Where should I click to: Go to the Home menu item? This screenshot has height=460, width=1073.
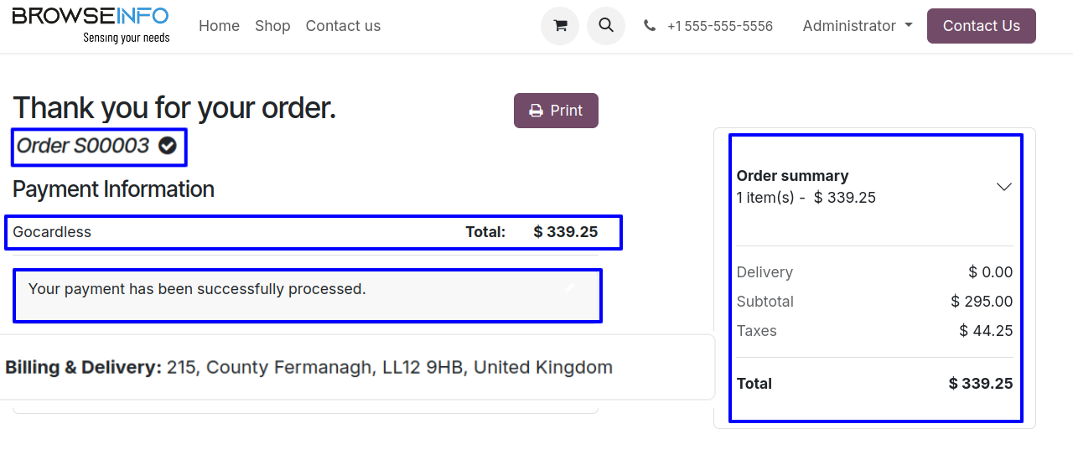[x=219, y=26]
